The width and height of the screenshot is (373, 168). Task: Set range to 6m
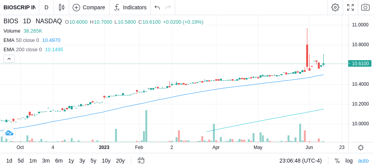59,161
